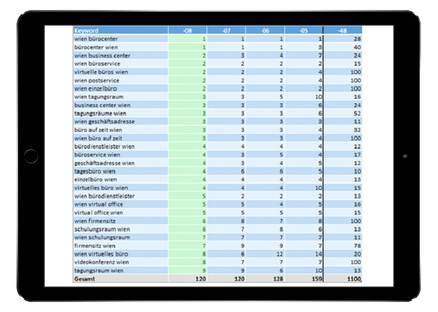Click the -48 column header

coord(342,30)
